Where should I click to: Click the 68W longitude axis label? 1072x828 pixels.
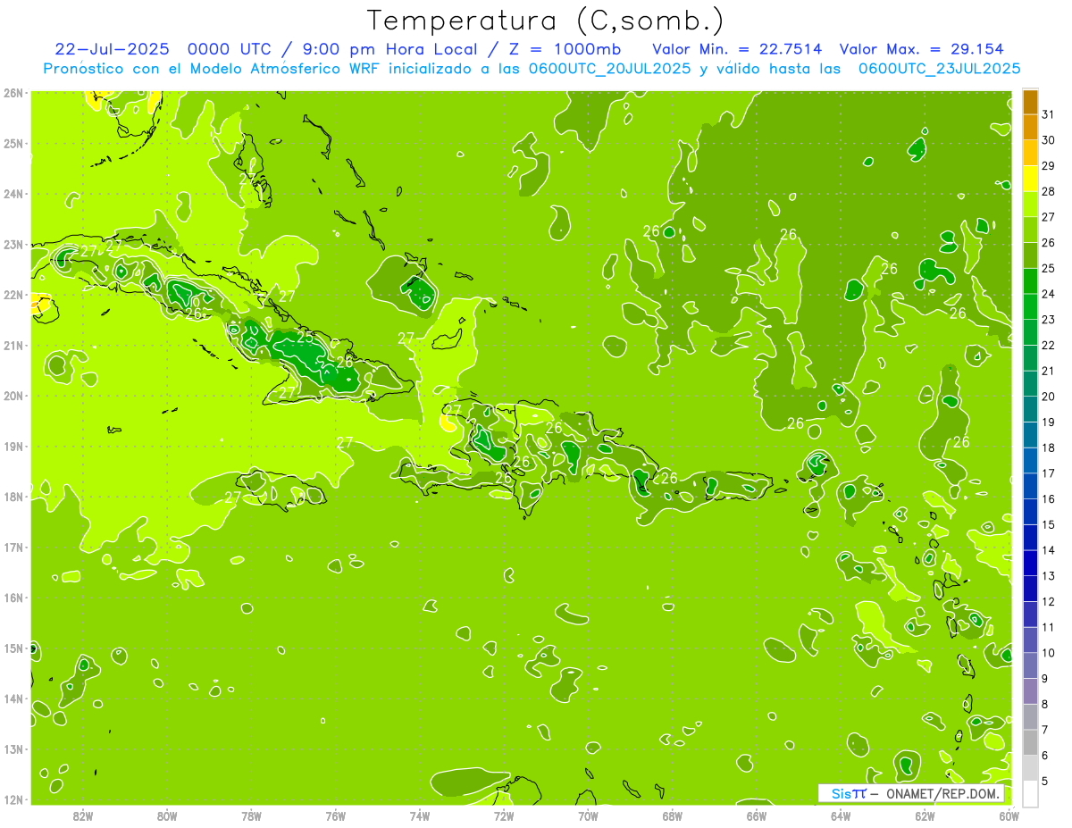pyautogui.click(x=672, y=815)
